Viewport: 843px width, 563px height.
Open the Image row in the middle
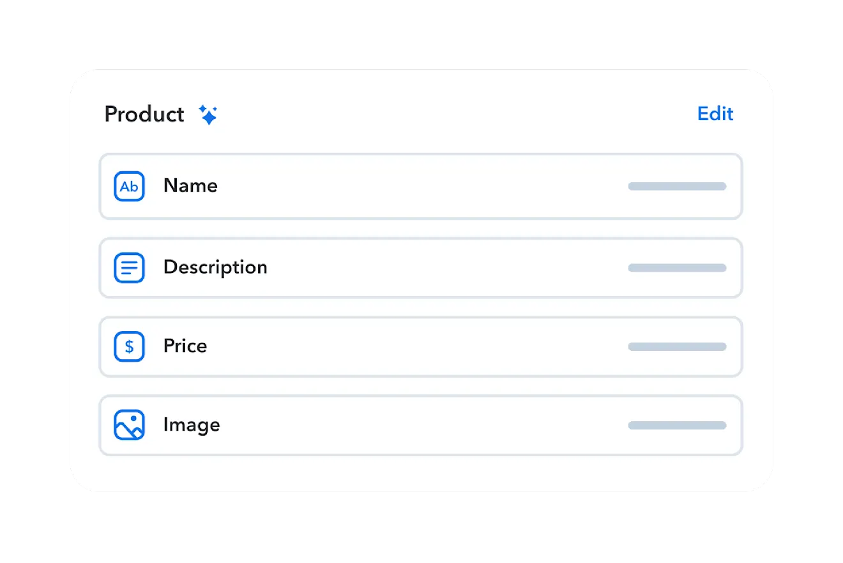(421, 426)
